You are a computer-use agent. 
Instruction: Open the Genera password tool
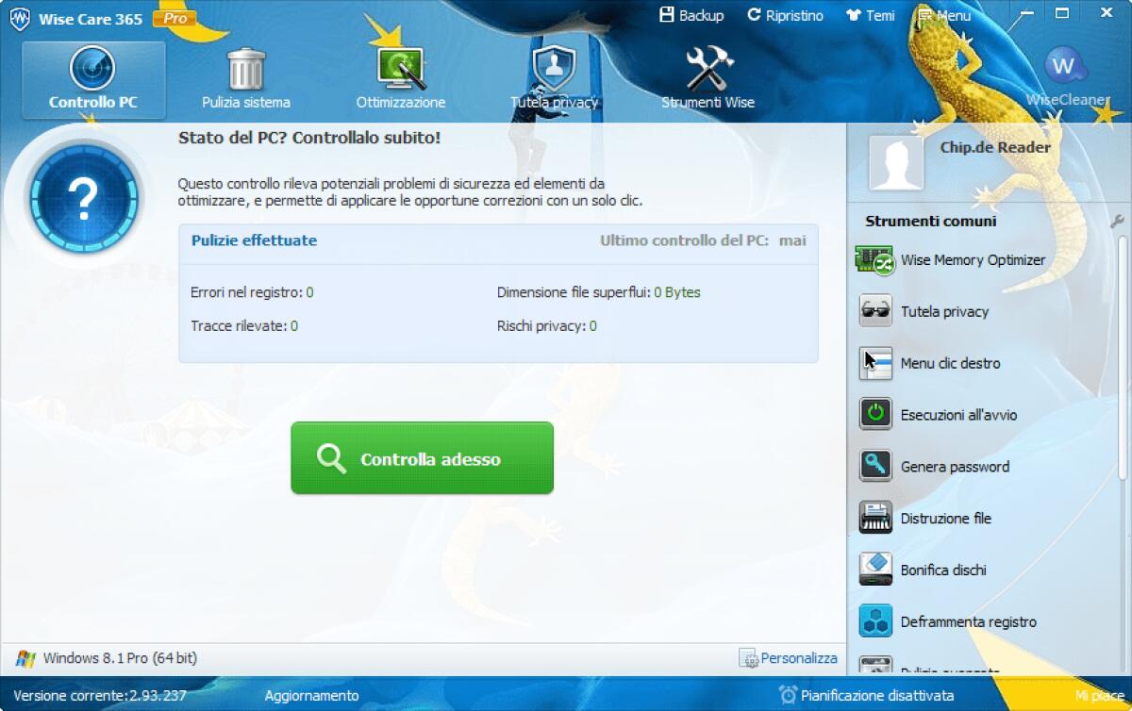tap(953, 466)
